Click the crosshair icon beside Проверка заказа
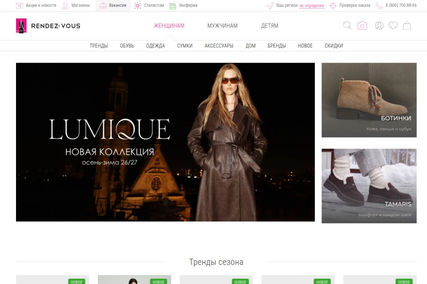This screenshot has width=427, height=284. (x=333, y=5)
